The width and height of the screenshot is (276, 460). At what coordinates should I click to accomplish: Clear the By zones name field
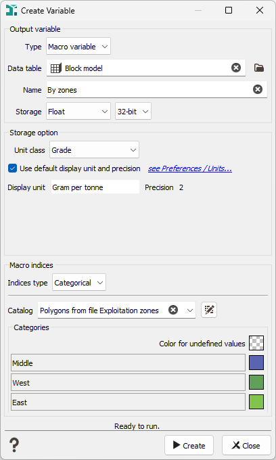pyautogui.click(x=258, y=89)
